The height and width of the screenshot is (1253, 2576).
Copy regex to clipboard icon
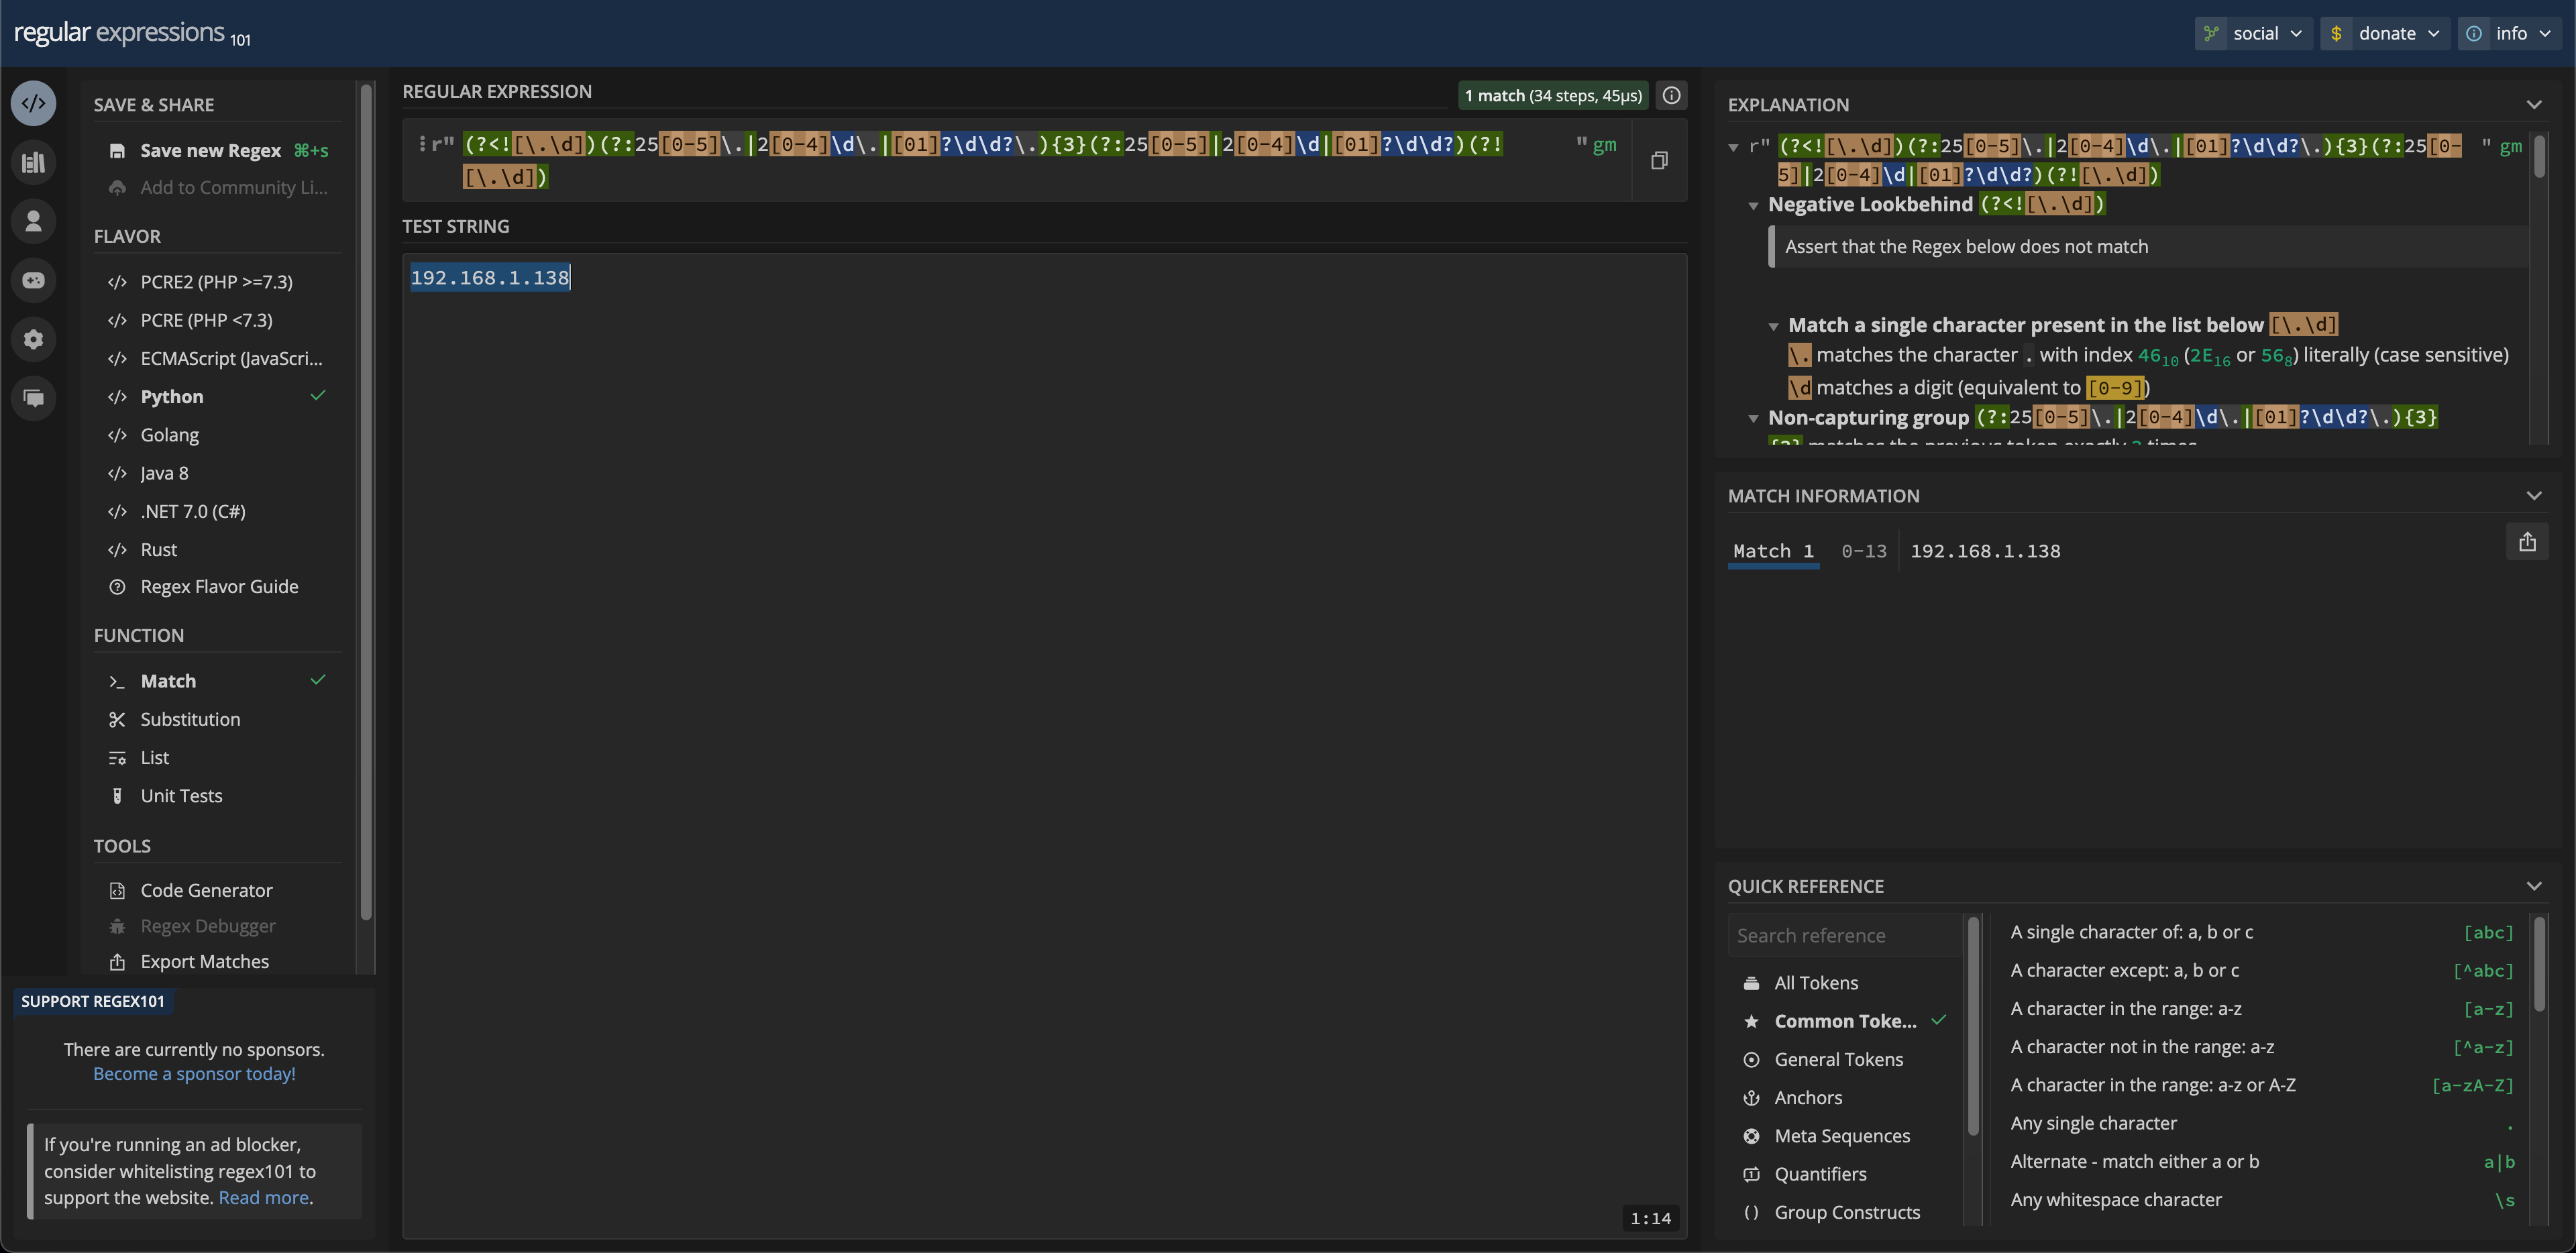click(x=1659, y=160)
